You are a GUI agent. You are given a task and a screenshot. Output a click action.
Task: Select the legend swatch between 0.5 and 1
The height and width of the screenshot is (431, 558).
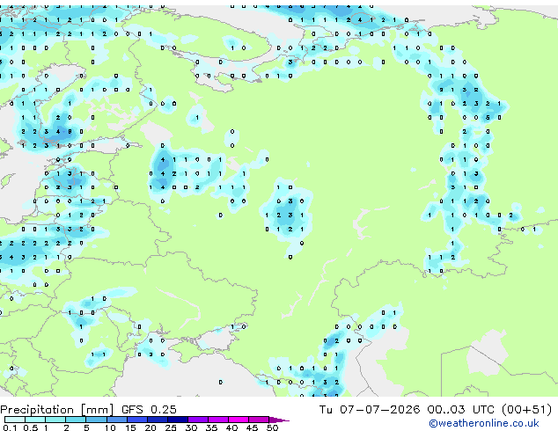35,420
